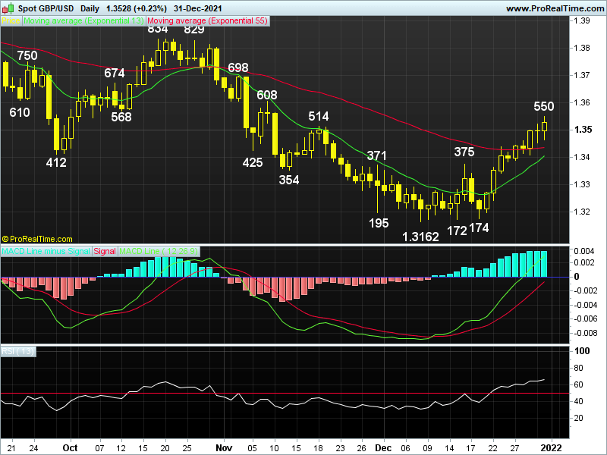Click the 1.3162 low price label
Viewport: 607px width, 455px height.
pos(420,237)
